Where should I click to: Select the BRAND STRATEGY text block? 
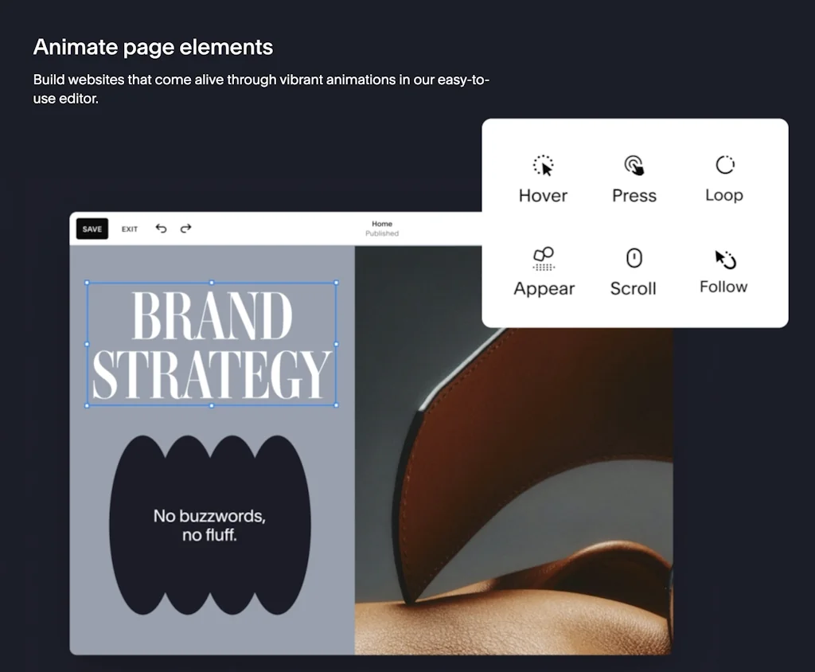[x=211, y=342]
